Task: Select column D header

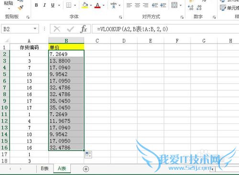Action: tap(124, 41)
